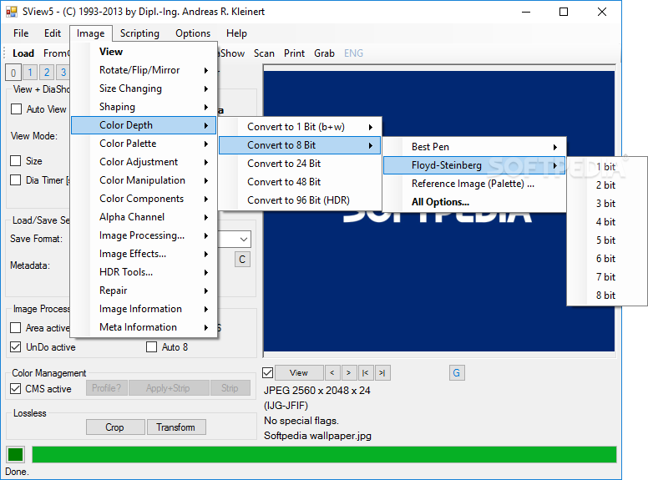Select 6 bit Floyd-Steinberg option
Screen dimensions: 648x480
pyautogui.click(x=607, y=259)
